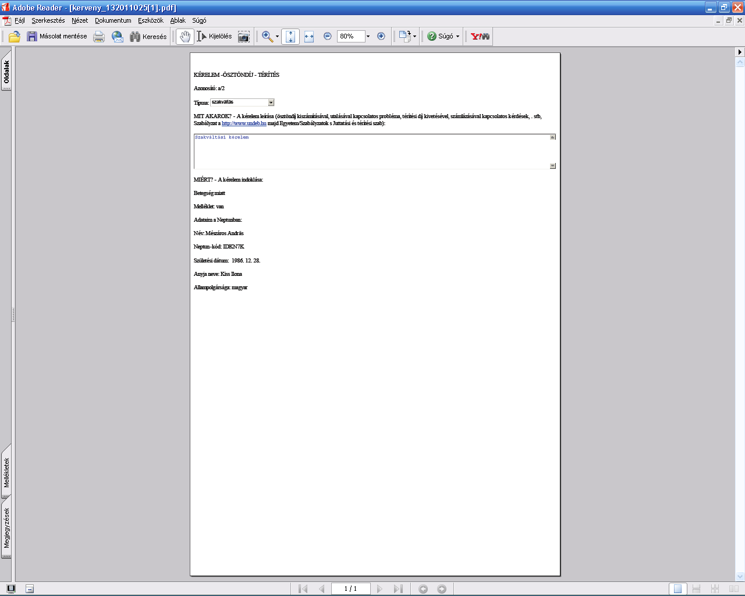
Task: Toggle the fit-page view button
Action: 290,37
